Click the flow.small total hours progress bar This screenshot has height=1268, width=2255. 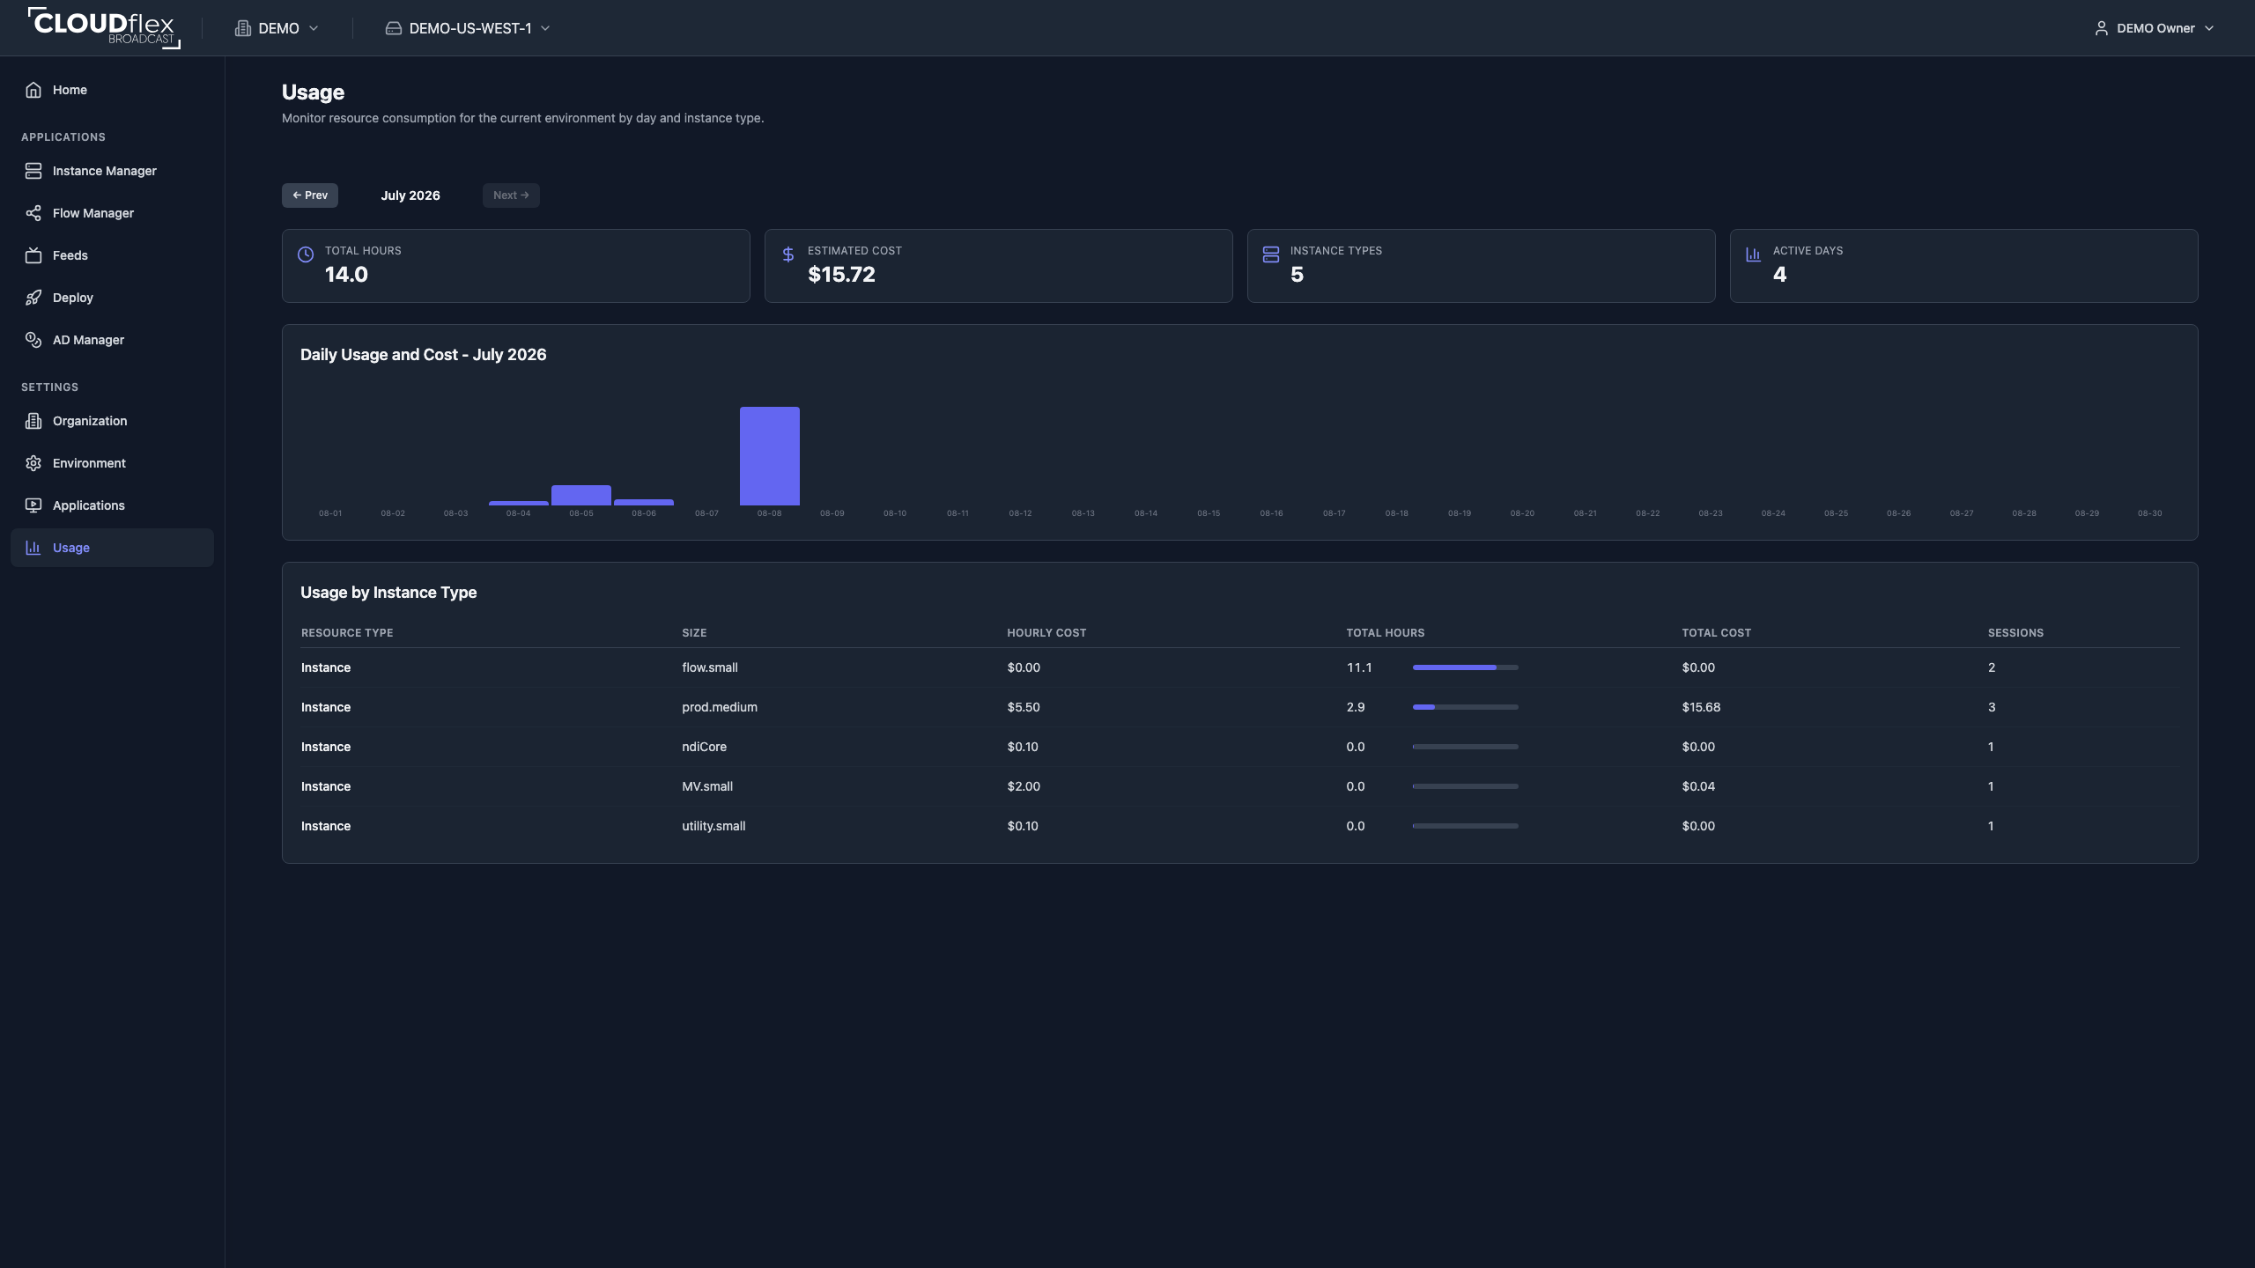coord(1466,667)
